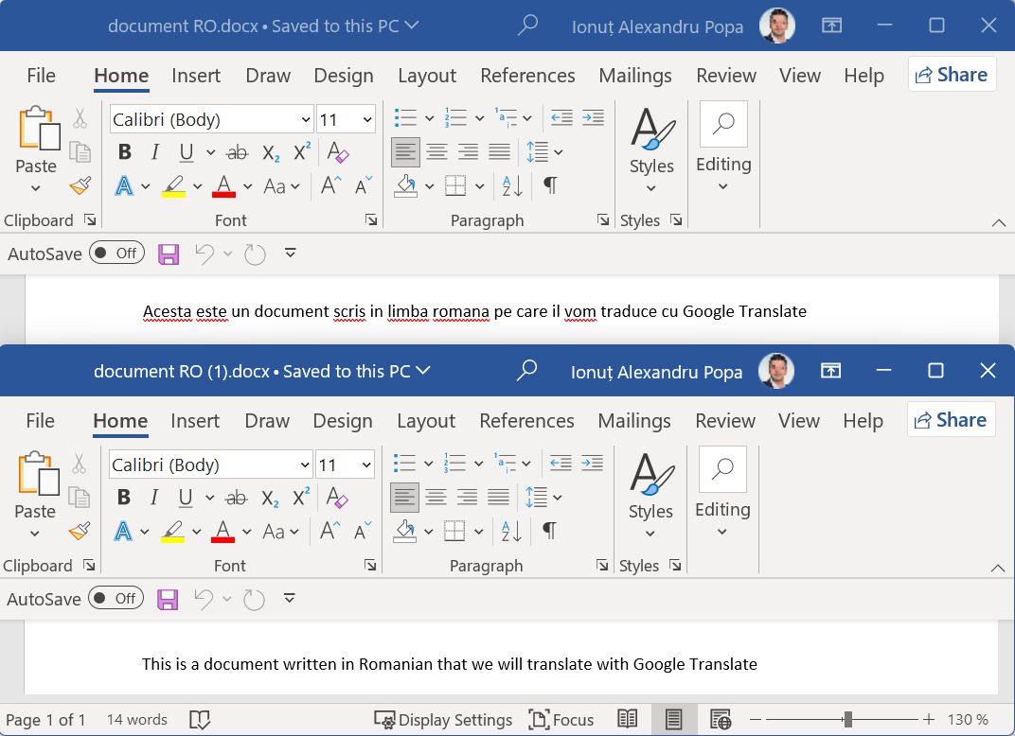Switch to the Mailings ribbon tab
The image size is (1015, 736).
tap(635, 76)
